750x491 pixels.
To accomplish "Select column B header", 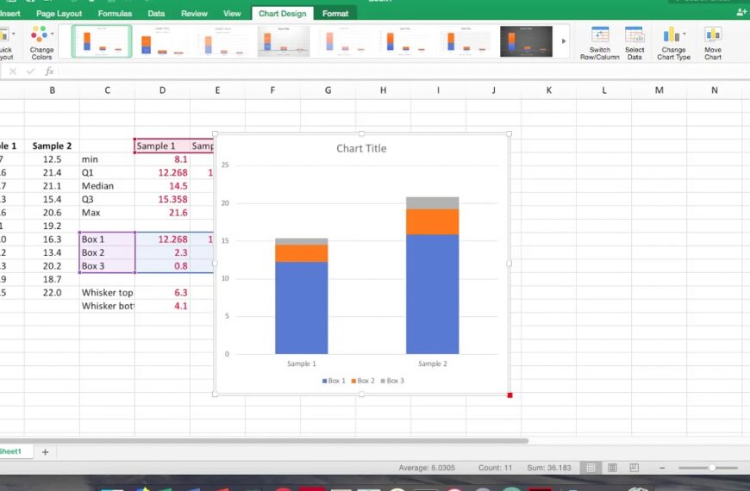I will [x=52, y=90].
